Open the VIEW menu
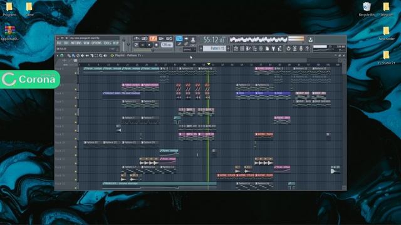Screen dimensions: 401x225 tap(86, 43)
